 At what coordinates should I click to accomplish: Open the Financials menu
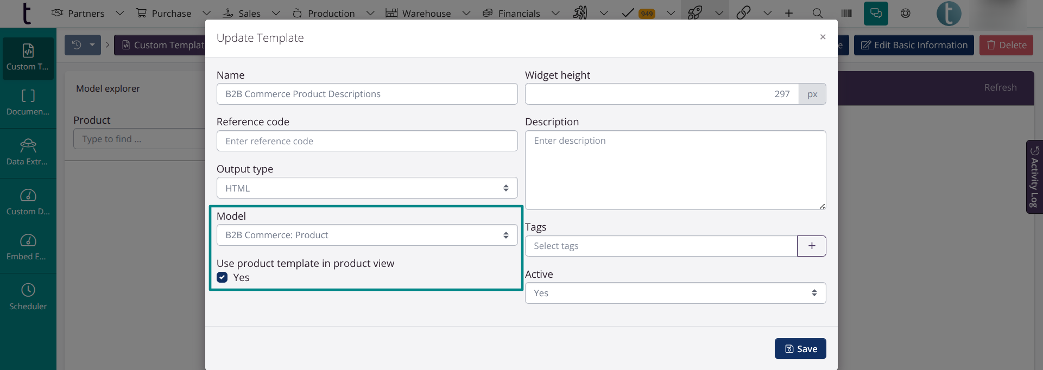[x=511, y=13]
